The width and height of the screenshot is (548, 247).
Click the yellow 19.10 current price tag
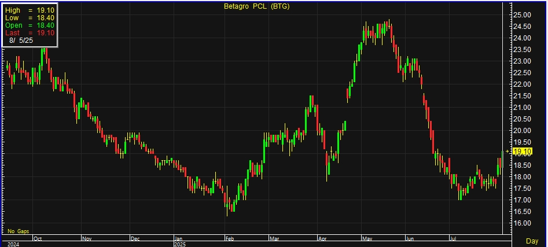523,152
